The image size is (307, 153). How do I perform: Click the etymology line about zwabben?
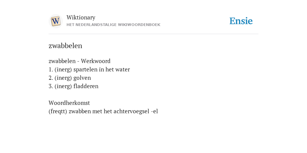pos(103,111)
